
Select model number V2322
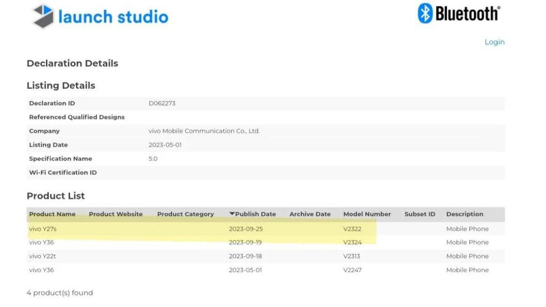352,229
